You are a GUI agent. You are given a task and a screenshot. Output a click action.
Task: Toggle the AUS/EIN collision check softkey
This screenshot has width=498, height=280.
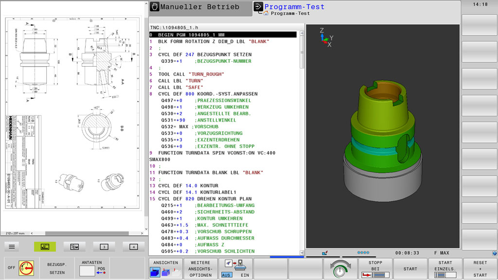[235, 268]
